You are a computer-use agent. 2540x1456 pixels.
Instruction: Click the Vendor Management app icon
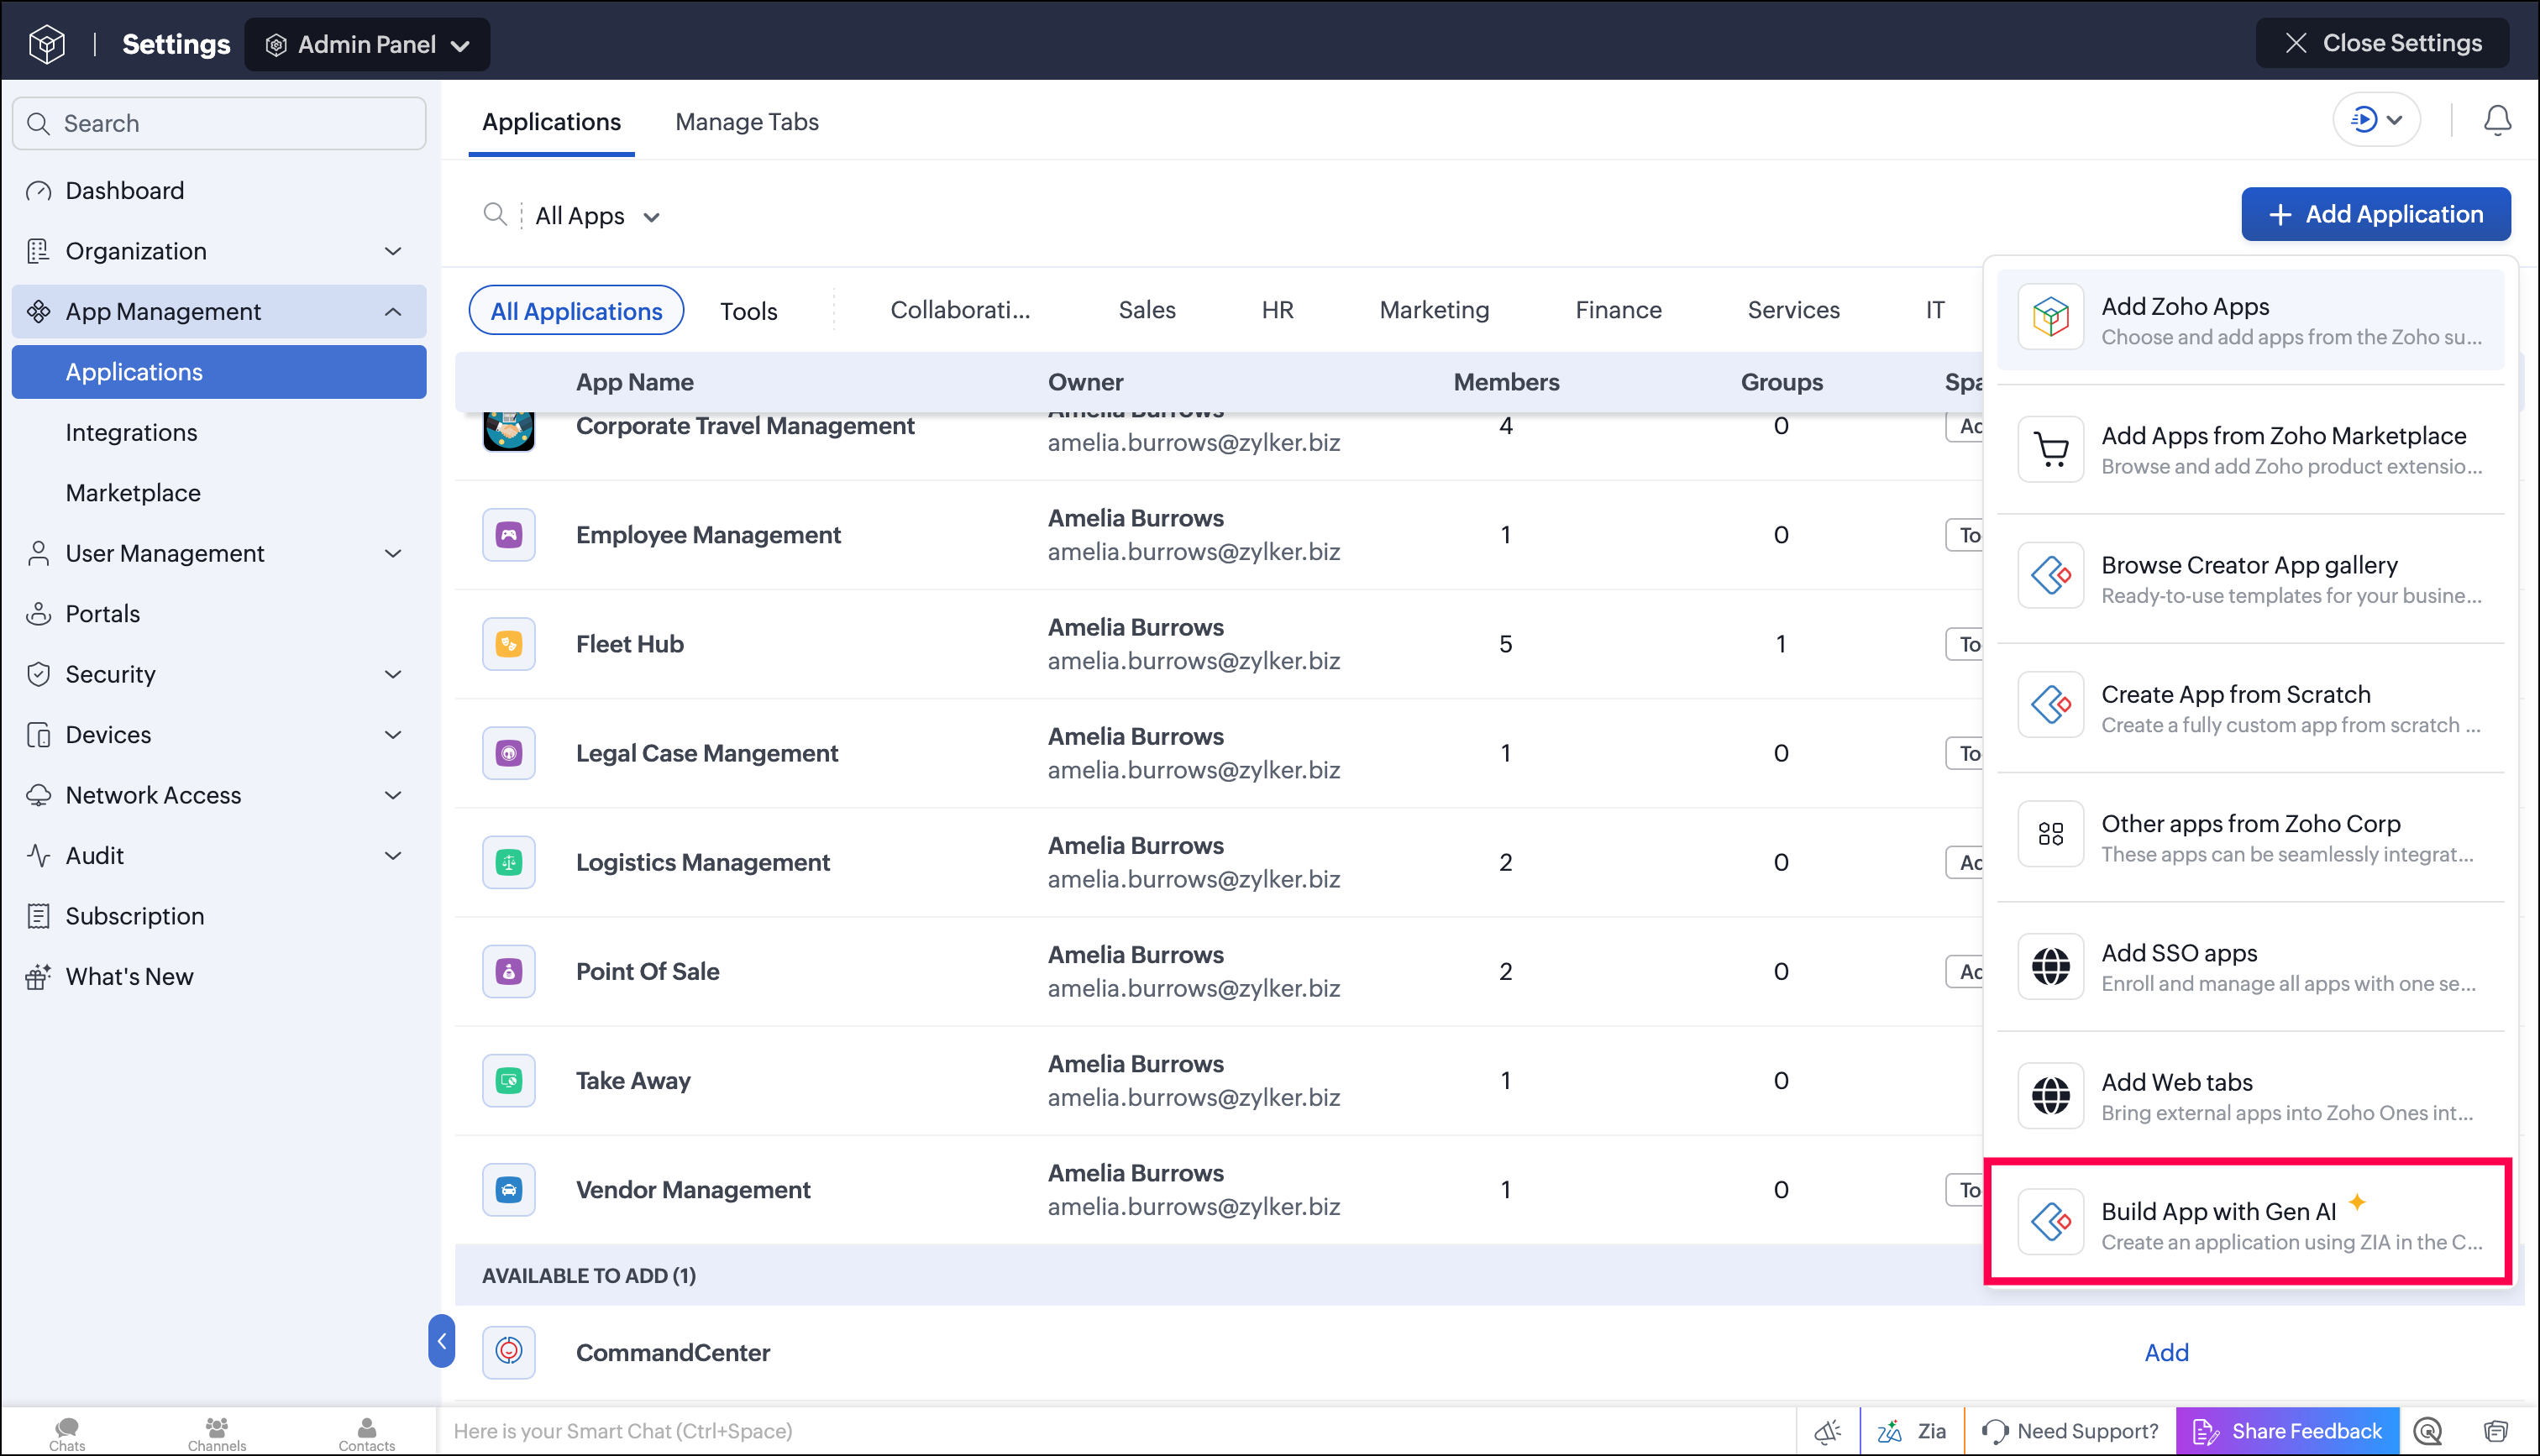pos(509,1189)
